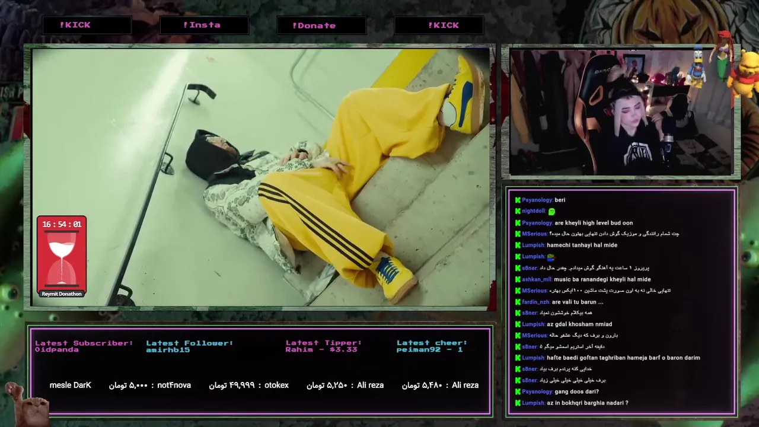
Task: Click the frog emote in Lumpish's message
Action: [x=551, y=257]
